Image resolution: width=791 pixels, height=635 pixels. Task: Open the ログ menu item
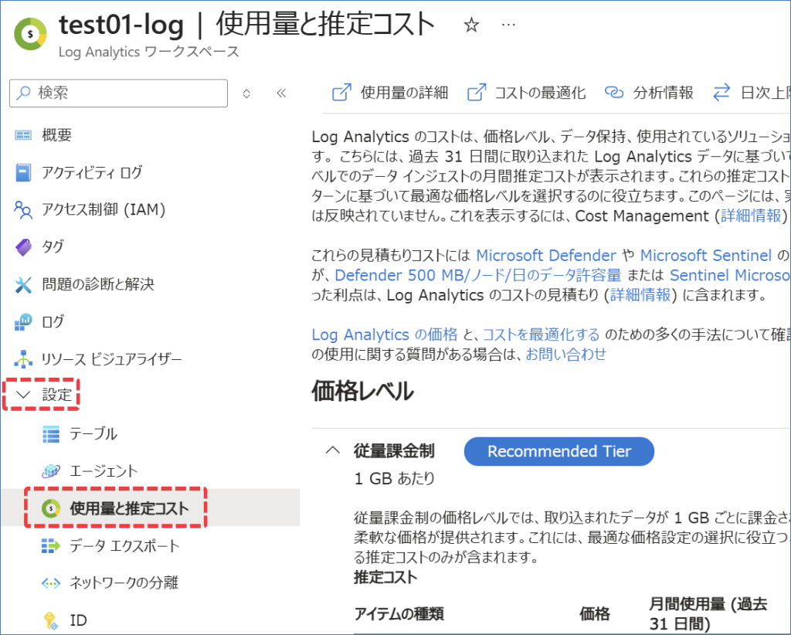pyautogui.click(x=53, y=321)
